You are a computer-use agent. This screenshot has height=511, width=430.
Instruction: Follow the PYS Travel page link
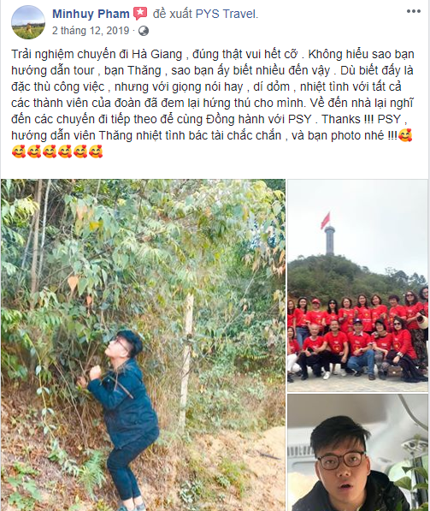(x=227, y=14)
